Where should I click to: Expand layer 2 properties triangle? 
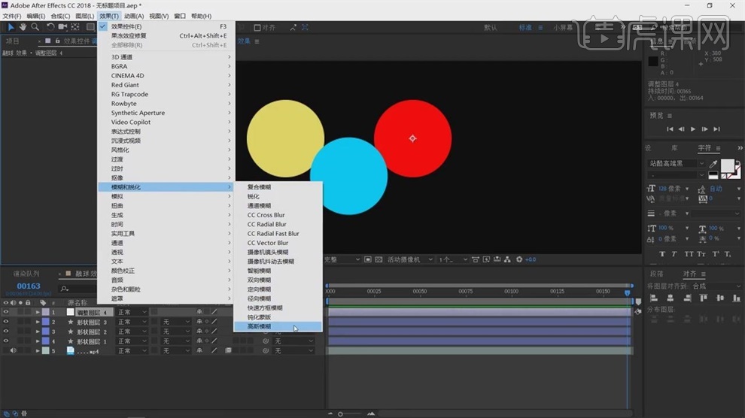[38, 322]
